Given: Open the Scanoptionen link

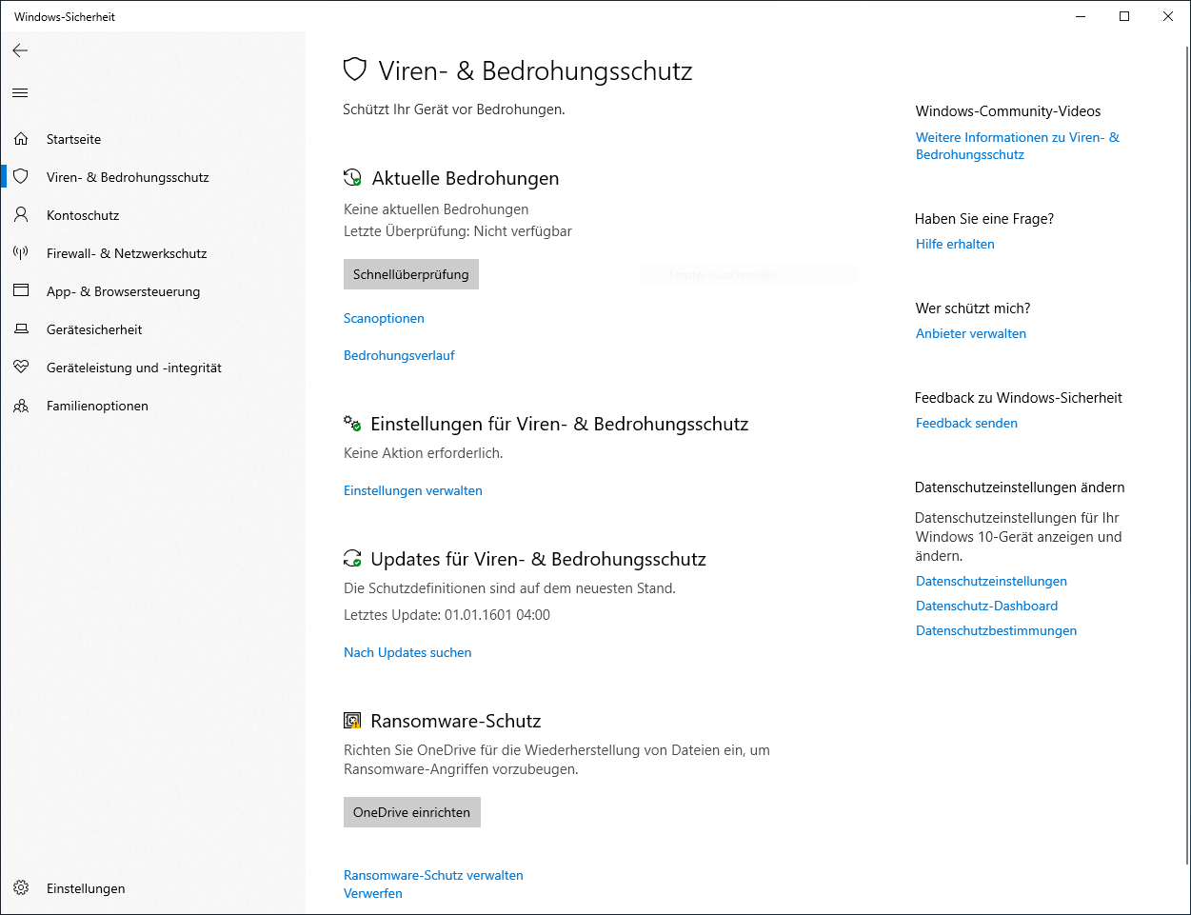Looking at the screenshot, I should pos(384,318).
